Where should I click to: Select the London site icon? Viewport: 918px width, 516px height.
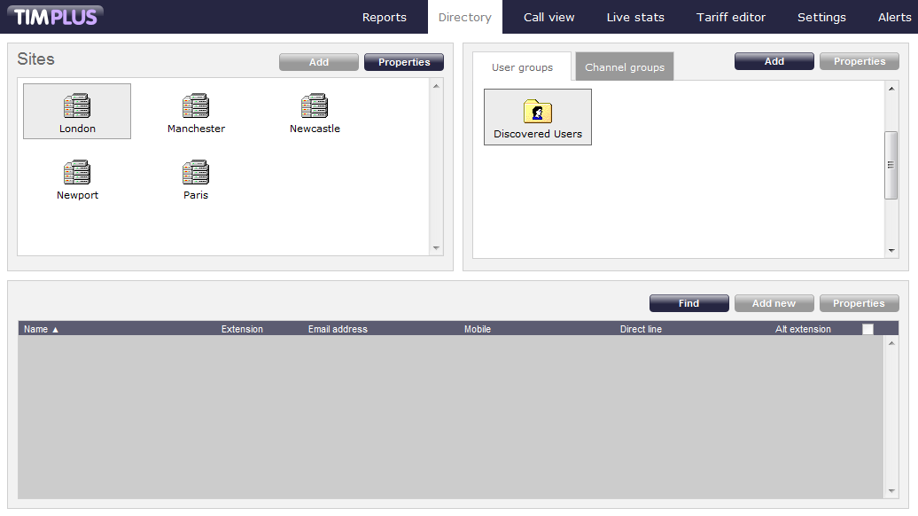point(77,107)
